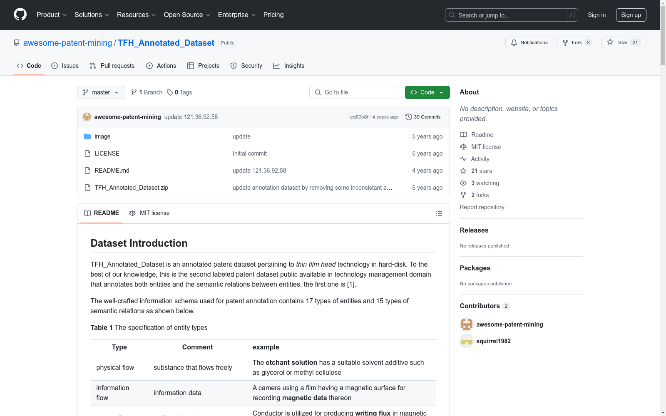
Task: Expand the Product menu
Action: pyautogui.click(x=52, y=15)
